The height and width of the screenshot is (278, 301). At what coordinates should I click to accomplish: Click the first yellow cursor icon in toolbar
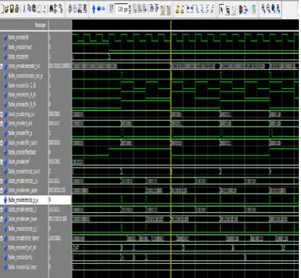[x=178, y=9]
